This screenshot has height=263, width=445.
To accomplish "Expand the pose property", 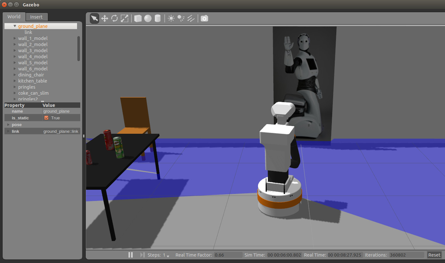I will click(x=8, y=125).
